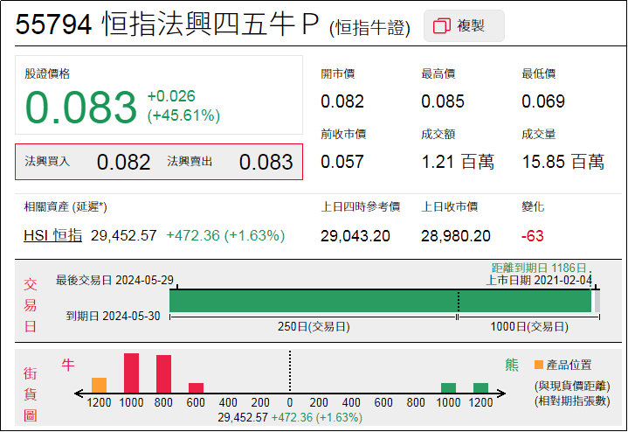Click the 熊 label on the chart
Image resolution: width=628 pixels, height=432 pixels.
[x=512, y=365]
